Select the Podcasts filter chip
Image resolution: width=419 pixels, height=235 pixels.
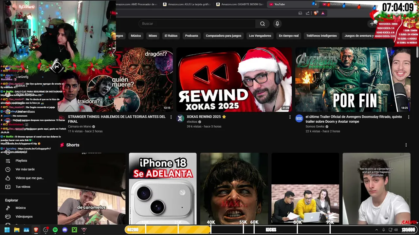[191, 36]
